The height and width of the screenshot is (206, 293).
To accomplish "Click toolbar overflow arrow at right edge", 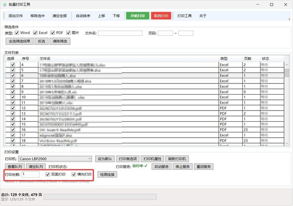I will (289, 19).
